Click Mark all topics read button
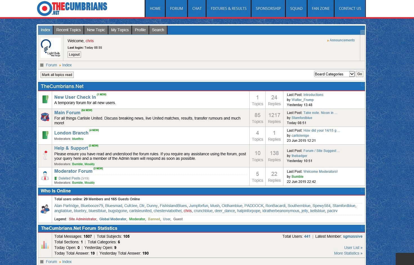 point(57,75)
